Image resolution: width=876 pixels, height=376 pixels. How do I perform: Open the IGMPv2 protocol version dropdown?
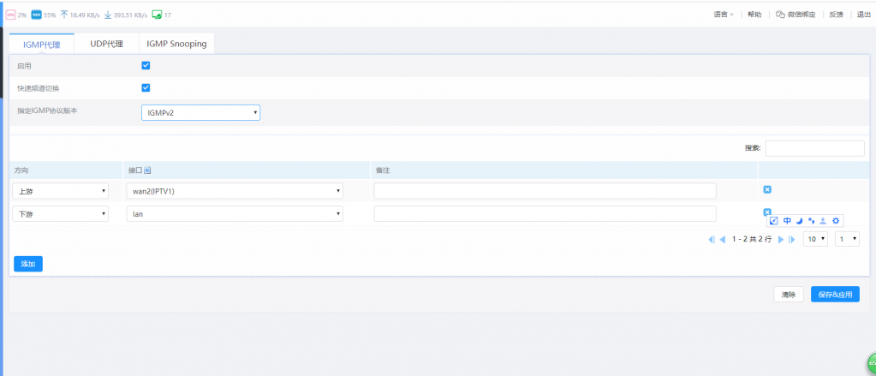(200, 112)
